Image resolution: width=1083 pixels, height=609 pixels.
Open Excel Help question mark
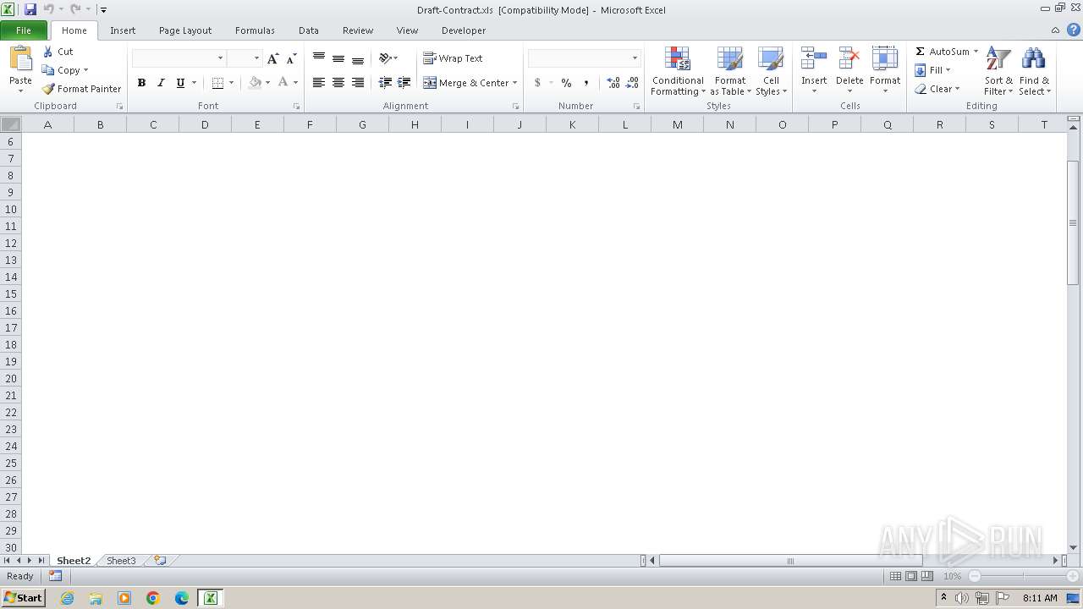(x=1073, y=30)
